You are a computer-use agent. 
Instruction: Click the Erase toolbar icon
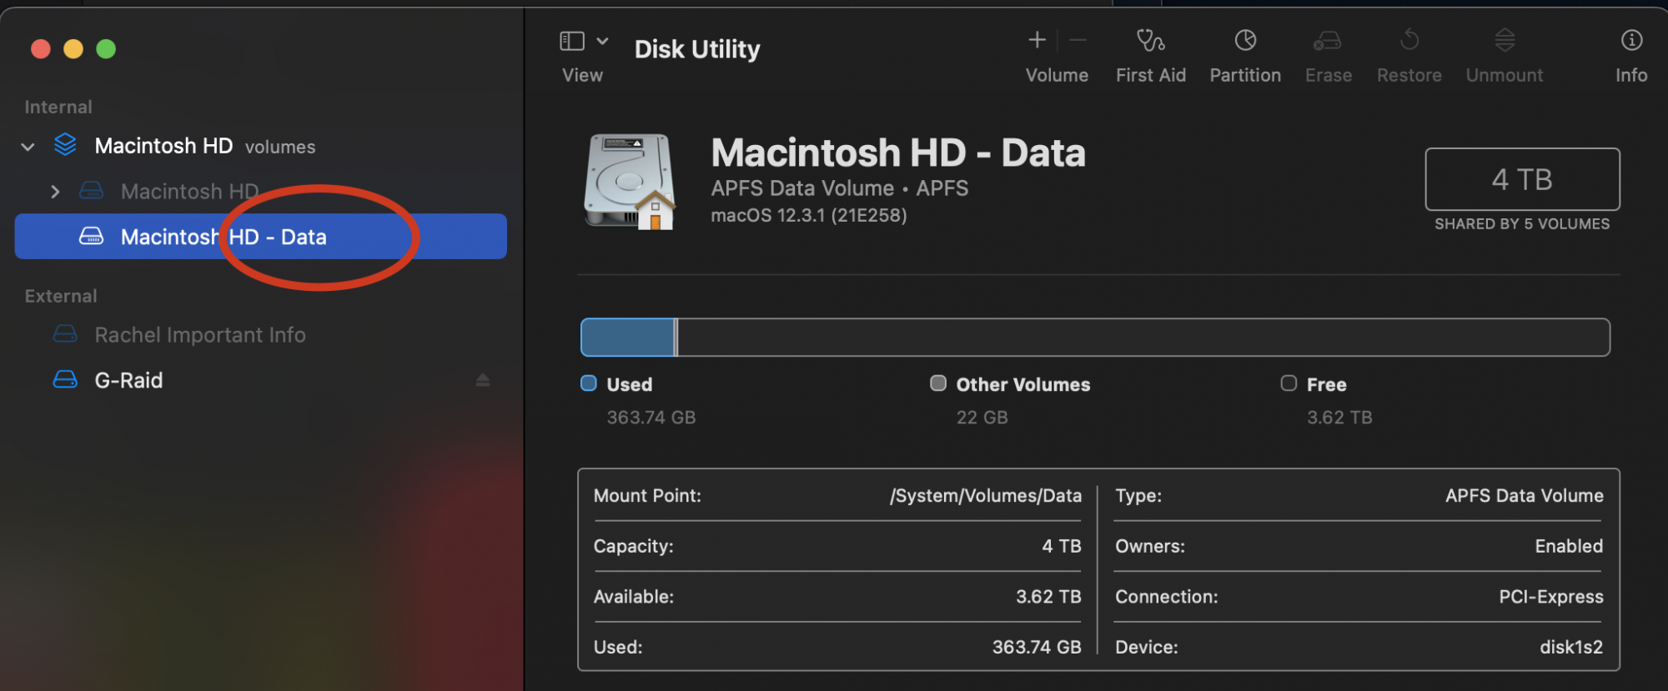pos(1328,42)
